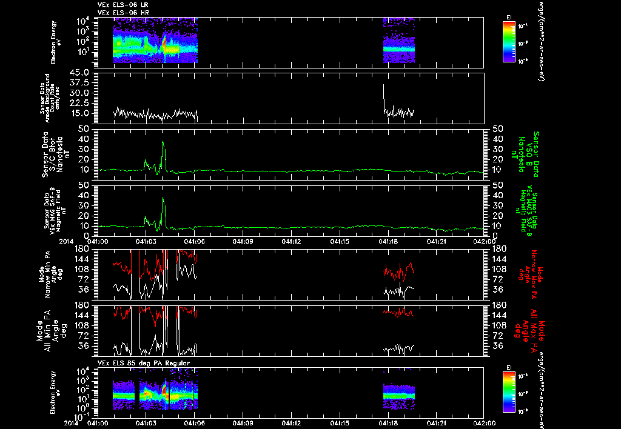
Task: Click the 041:09 label on the bottom time axis
Action: (243, 423)
